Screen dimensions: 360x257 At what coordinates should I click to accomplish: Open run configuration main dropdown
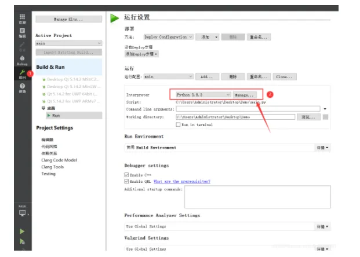click(x=168, y=76)
